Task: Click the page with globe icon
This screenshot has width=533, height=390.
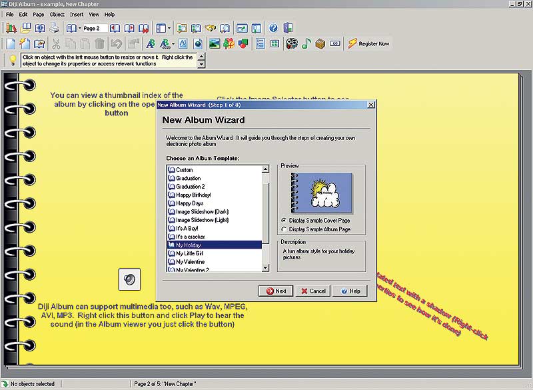Action: 198,43
